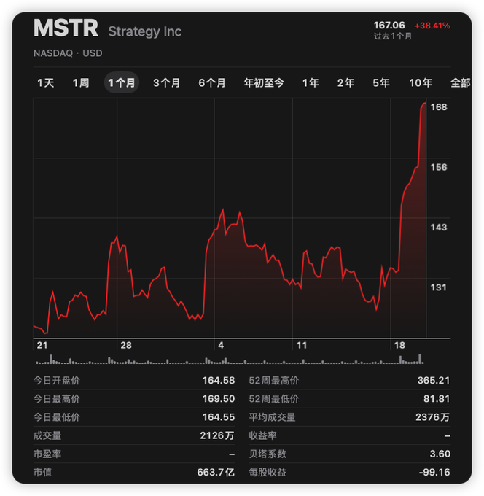The image size is (484, 496).
Task: Click the 52周最低价 label
Action: tap(274, 398)
